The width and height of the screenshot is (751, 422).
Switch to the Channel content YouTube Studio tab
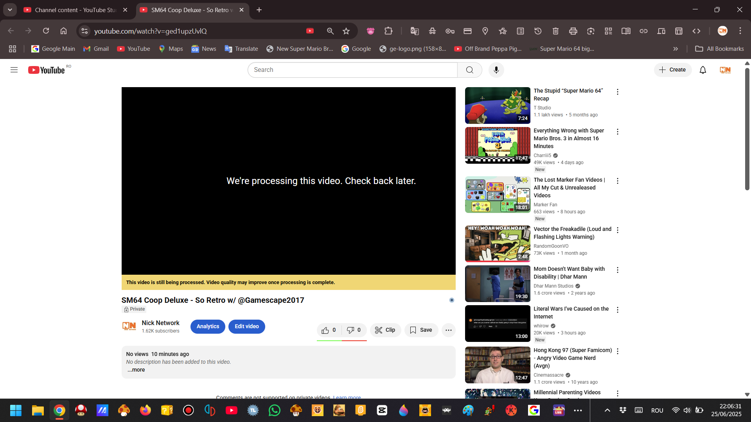(75, 10)
